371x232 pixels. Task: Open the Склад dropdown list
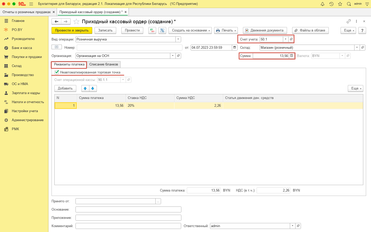(357, 47)
